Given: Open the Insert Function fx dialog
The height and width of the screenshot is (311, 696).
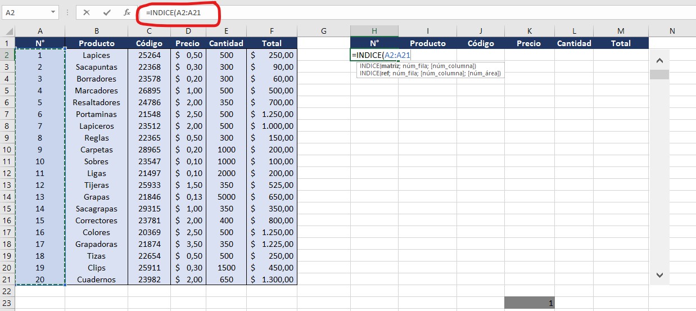Looking at the screenshot, I should (127, 12).
